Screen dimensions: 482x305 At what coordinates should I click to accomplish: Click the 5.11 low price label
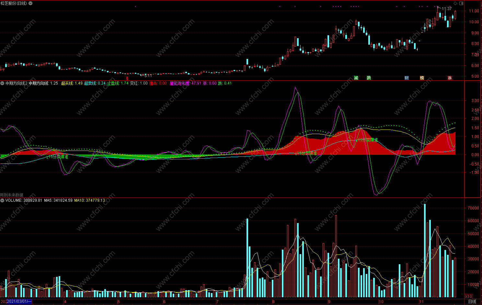click(148, 75)
